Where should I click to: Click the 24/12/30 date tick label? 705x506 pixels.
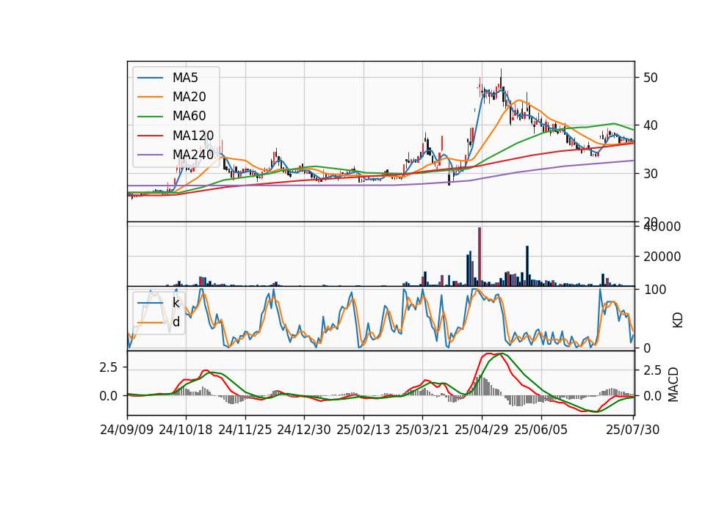(x=304, y=430)
